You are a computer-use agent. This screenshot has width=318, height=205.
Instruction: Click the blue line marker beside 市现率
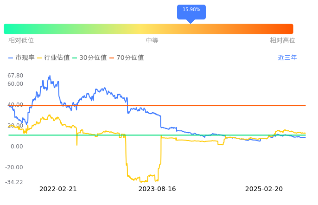11,58
